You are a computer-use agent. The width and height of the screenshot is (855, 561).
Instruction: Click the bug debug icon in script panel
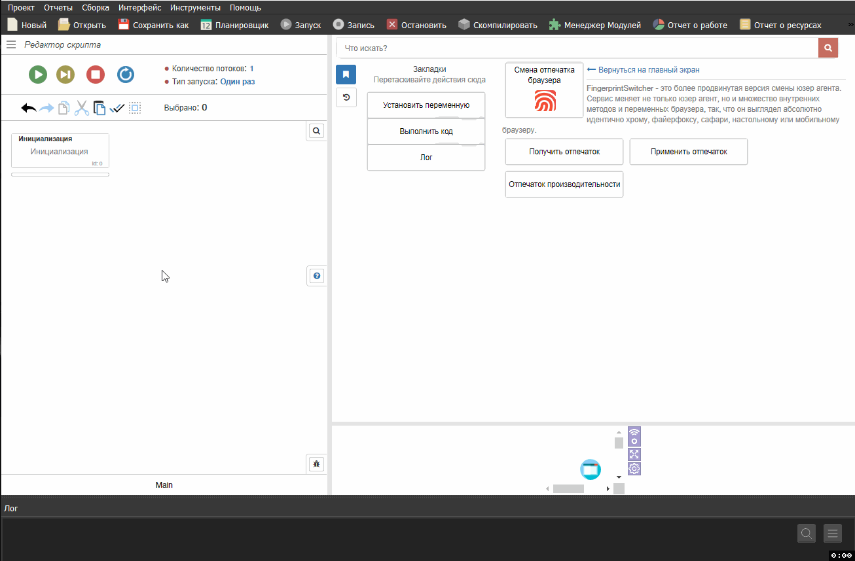pyautogui.click(x=317, y=464)
